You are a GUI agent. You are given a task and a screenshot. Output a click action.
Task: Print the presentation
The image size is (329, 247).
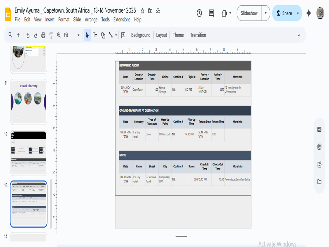click(x=43, y=35)
